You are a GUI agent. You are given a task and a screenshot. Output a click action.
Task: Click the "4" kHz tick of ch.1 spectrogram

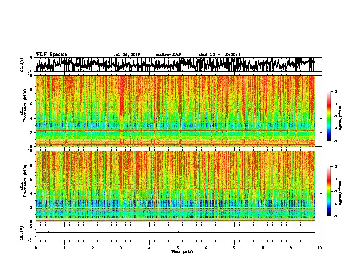32,119
